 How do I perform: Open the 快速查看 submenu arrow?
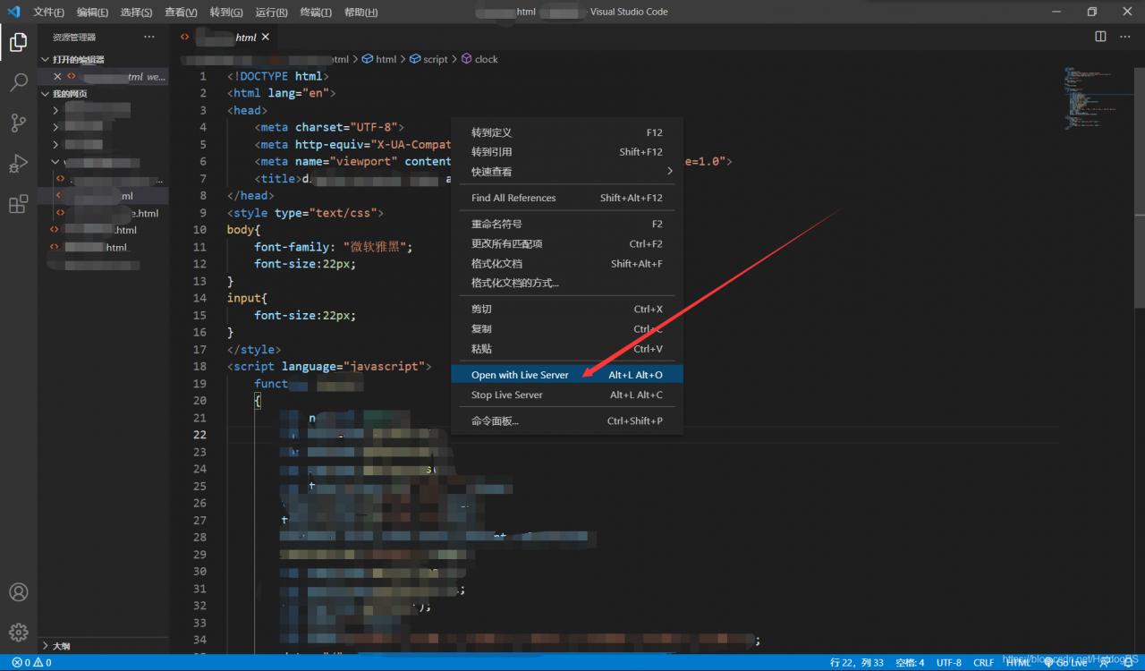pyautogui.click(x=669, y=171)
